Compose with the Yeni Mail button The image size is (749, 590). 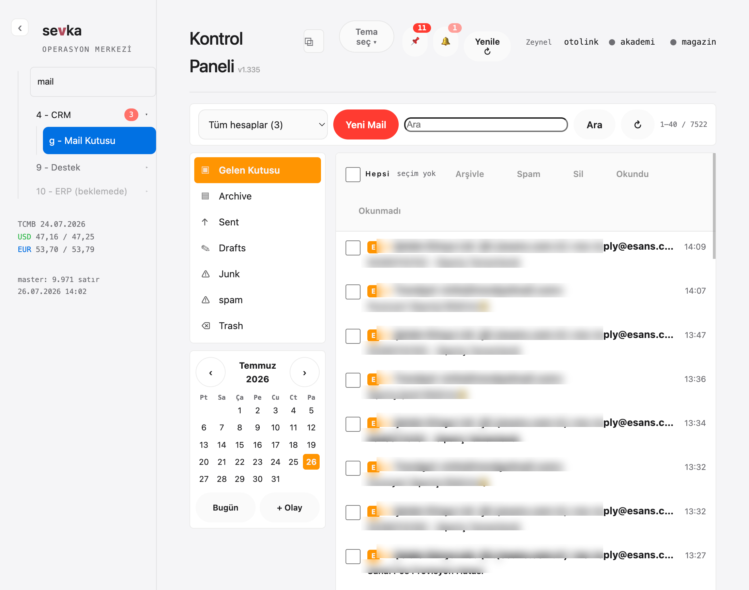[366, 124]
